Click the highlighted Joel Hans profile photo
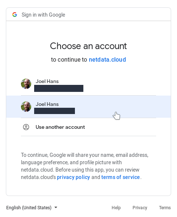The width and height of the screenshot is (177, 217). point(26,107)
